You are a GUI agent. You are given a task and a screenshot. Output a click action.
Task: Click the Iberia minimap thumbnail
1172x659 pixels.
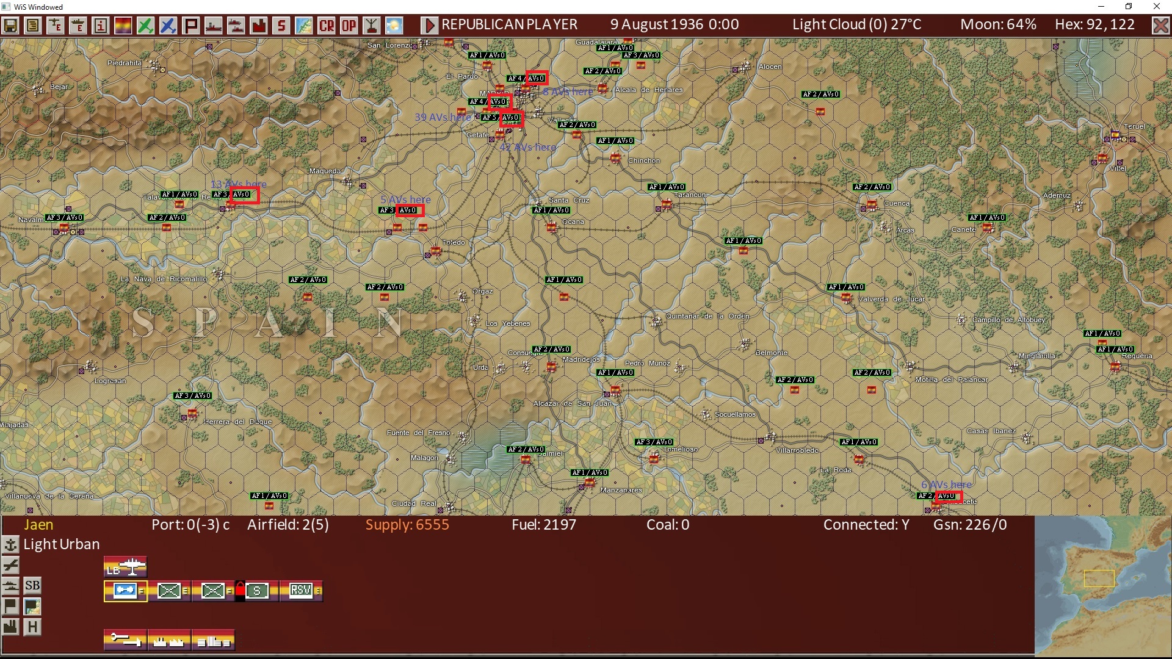1102,585
